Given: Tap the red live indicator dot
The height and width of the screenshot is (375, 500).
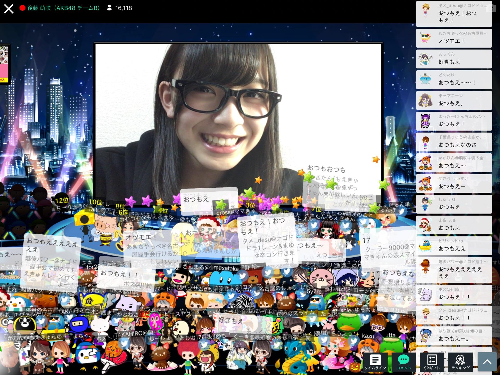Looking at the screenshot, I should point(22,8).
